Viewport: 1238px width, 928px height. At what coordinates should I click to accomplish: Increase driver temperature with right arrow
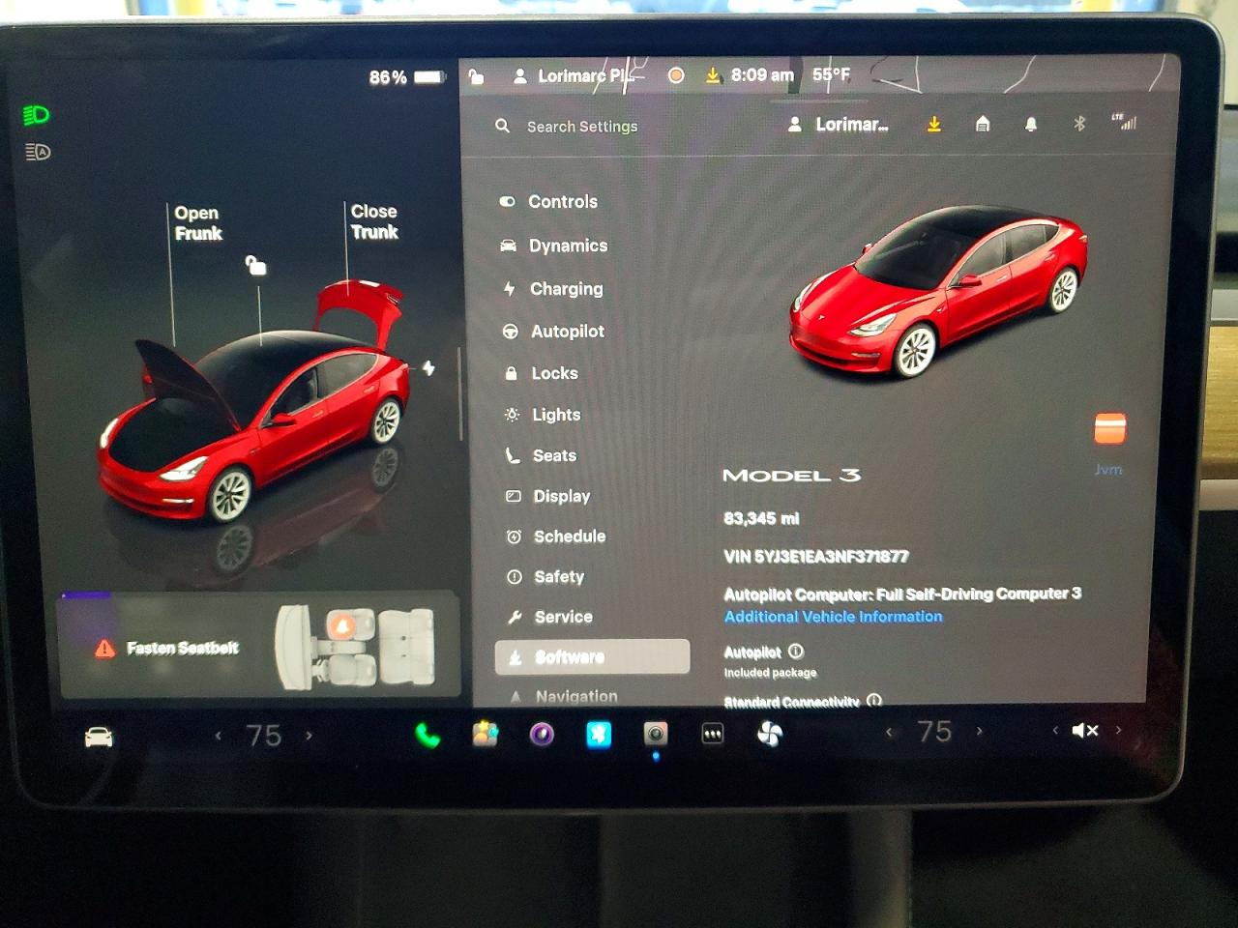tap(309, 736)
